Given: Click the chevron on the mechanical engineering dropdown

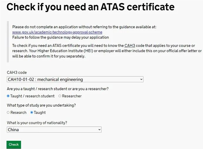Looking at the screenshot, I should [141, 79].
